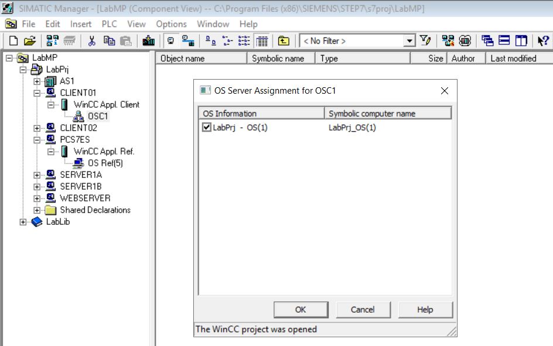Image resolution: width=553 pixels, height=346 pixels.
Task: Click the SIMATIC Manager title bar icon
Action: 8,8
